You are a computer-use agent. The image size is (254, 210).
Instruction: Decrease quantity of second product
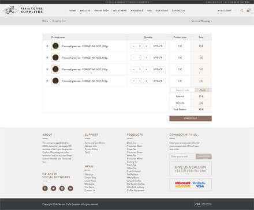tap(133, 58)
